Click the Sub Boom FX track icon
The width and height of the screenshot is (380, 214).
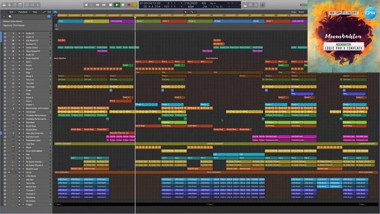pyautogui.click(x=13, y=40)
